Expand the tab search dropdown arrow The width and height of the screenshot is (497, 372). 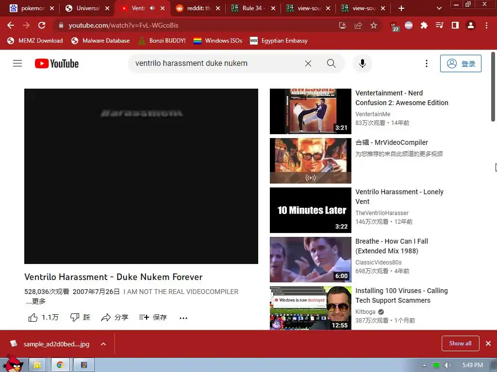pos(439,9)
